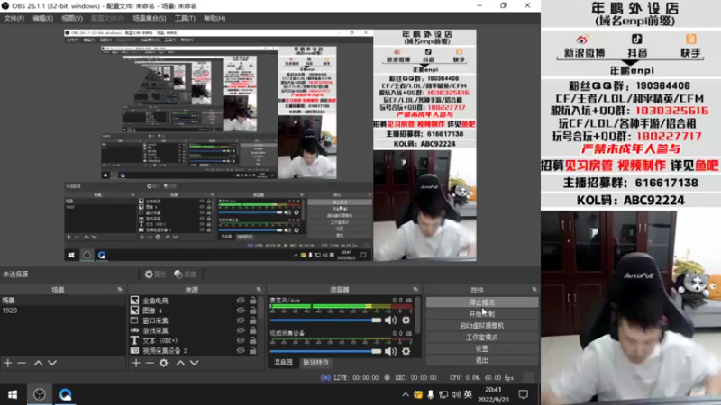
Task: Open the 视图(V) menu
Action: pos(72,18)
